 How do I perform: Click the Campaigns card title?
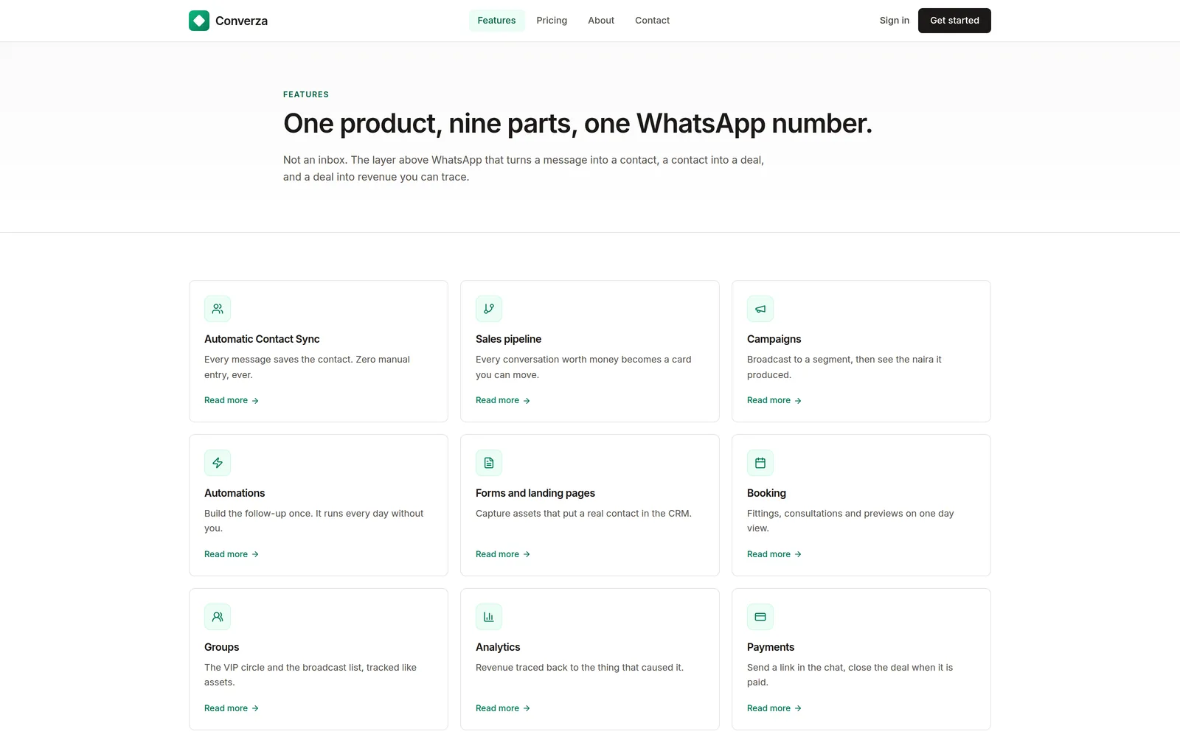click(x=774, y=339)
